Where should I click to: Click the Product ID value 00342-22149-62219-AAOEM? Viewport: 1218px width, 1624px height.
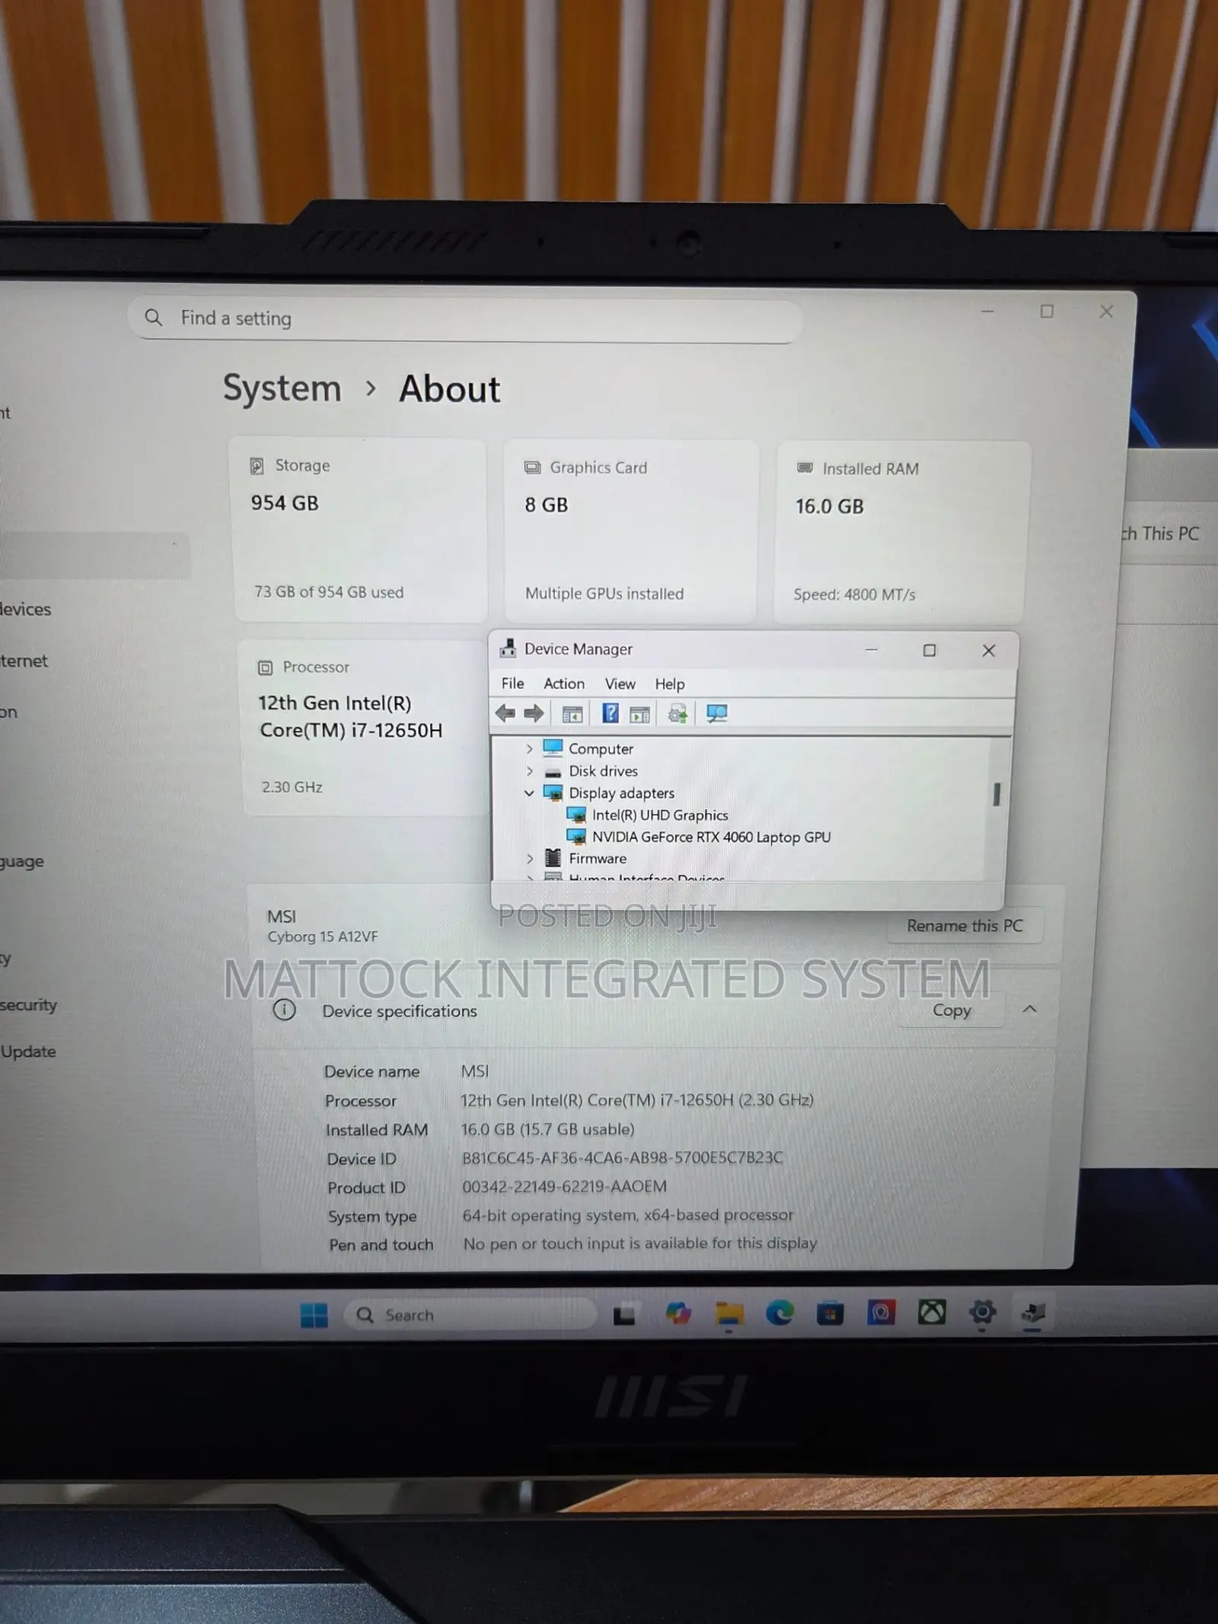[x=564, y=1187]
